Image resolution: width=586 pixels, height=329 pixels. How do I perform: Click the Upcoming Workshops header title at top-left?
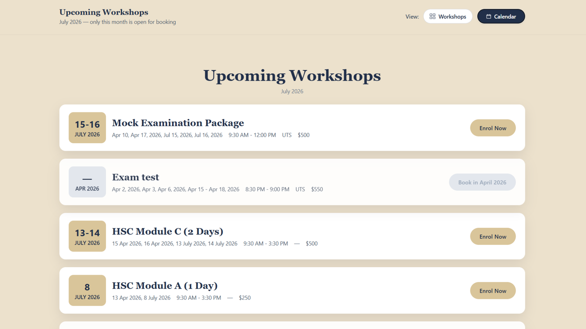(104, 12)
